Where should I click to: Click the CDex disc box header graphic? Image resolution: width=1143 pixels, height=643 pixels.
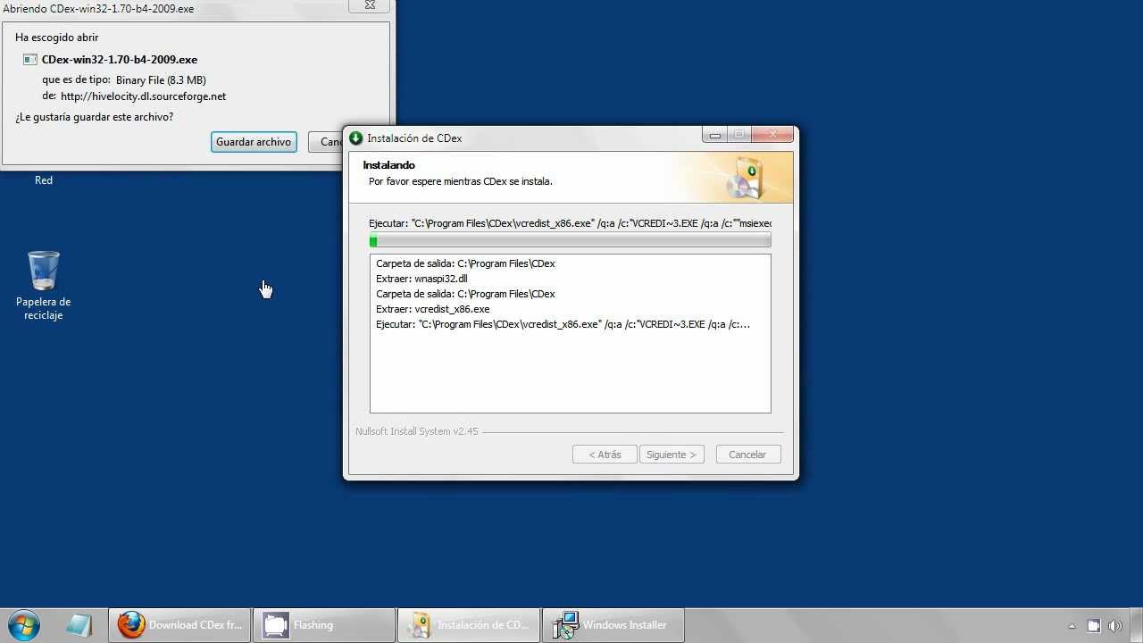744,177
